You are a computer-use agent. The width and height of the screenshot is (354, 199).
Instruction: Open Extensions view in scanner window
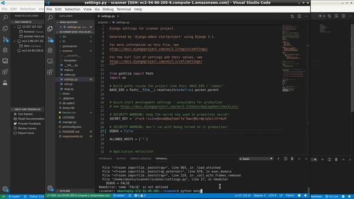click(50, 72)
